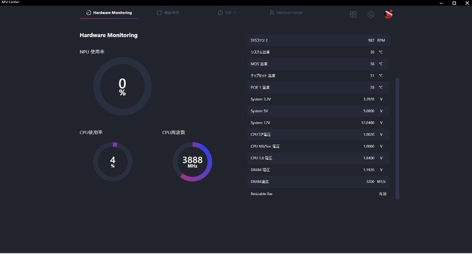The height and width of the screenshot is (254, 472).
Task: Click the Hardware Monitoring gauge icon
Action: pyautogui.click(x=89, y=13)
